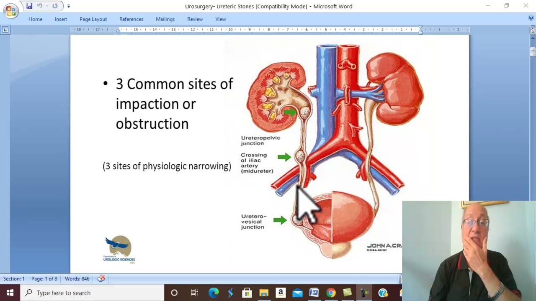This screenshot has height=301, width=536.
Task: Click the 'Section: 1' status bar item
Action: coord(14,279)
